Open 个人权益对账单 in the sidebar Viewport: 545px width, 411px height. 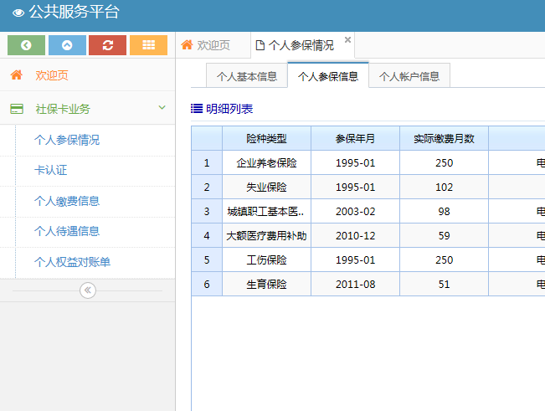(72, 262)
